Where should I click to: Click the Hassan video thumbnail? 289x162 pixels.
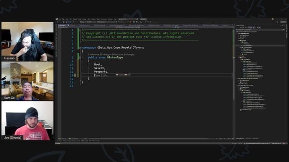click(x=28, y=41)
